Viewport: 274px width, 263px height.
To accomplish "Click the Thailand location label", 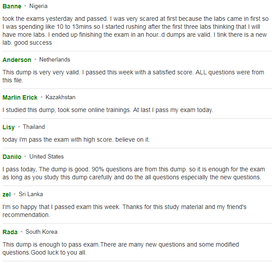I will (34, 127).
